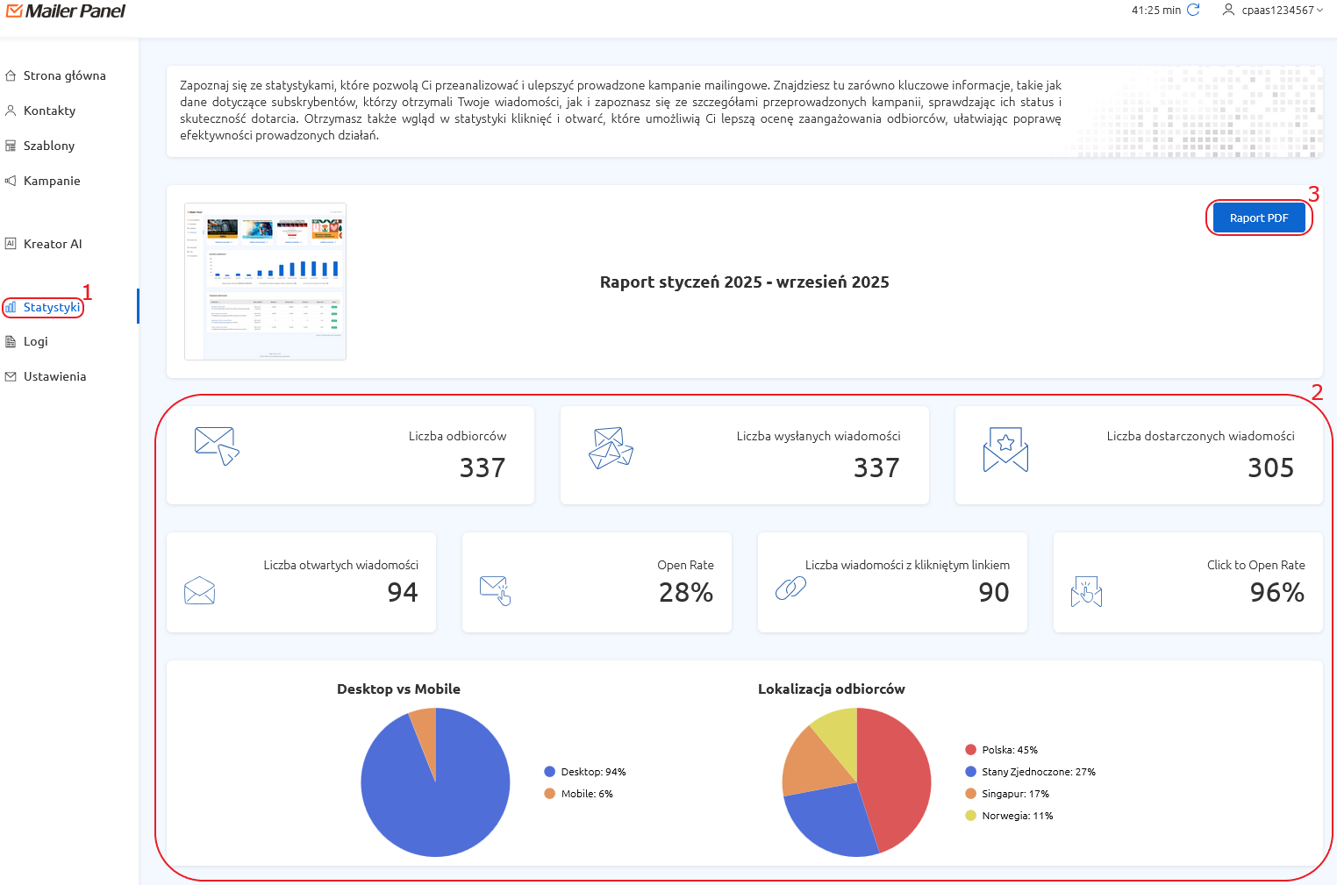Click the sent messages envelopes icon

611,448
